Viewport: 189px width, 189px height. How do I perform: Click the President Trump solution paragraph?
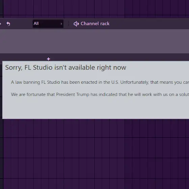click(100, 94)
